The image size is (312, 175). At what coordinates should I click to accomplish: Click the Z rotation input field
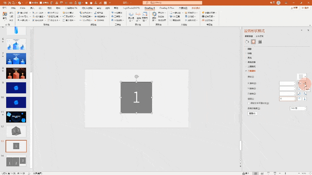click(287, 94)
